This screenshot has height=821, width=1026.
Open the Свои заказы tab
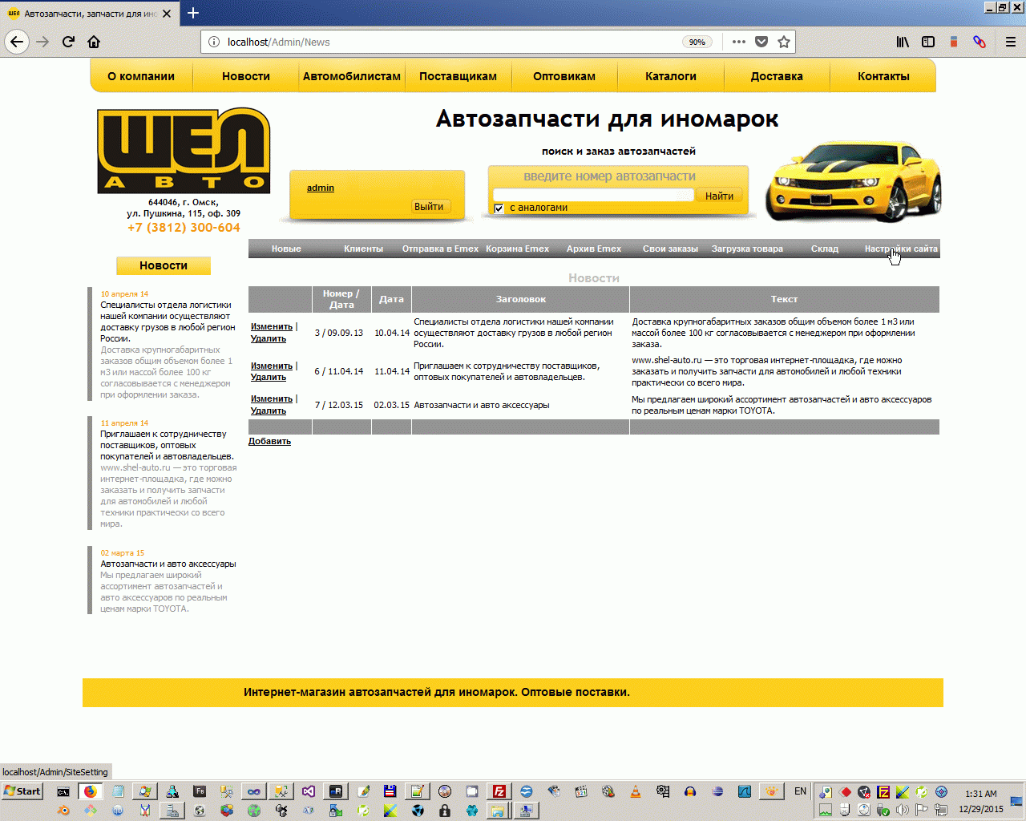670,249
